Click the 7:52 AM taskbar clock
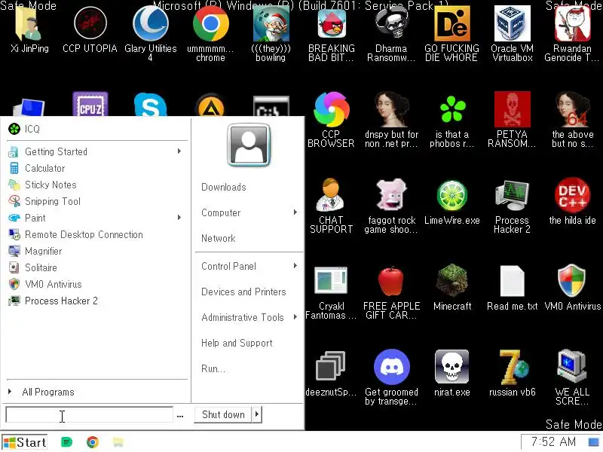Screen dimensions: 603x452 pyautogui.click(x=553, y=442)
